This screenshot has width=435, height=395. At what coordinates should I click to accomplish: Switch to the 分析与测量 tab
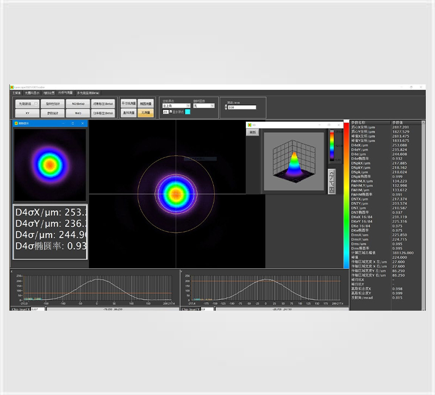click(x=67, y=93)
